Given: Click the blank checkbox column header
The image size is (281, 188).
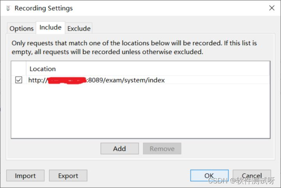Looking at the screenshot, I should [18, 69].
